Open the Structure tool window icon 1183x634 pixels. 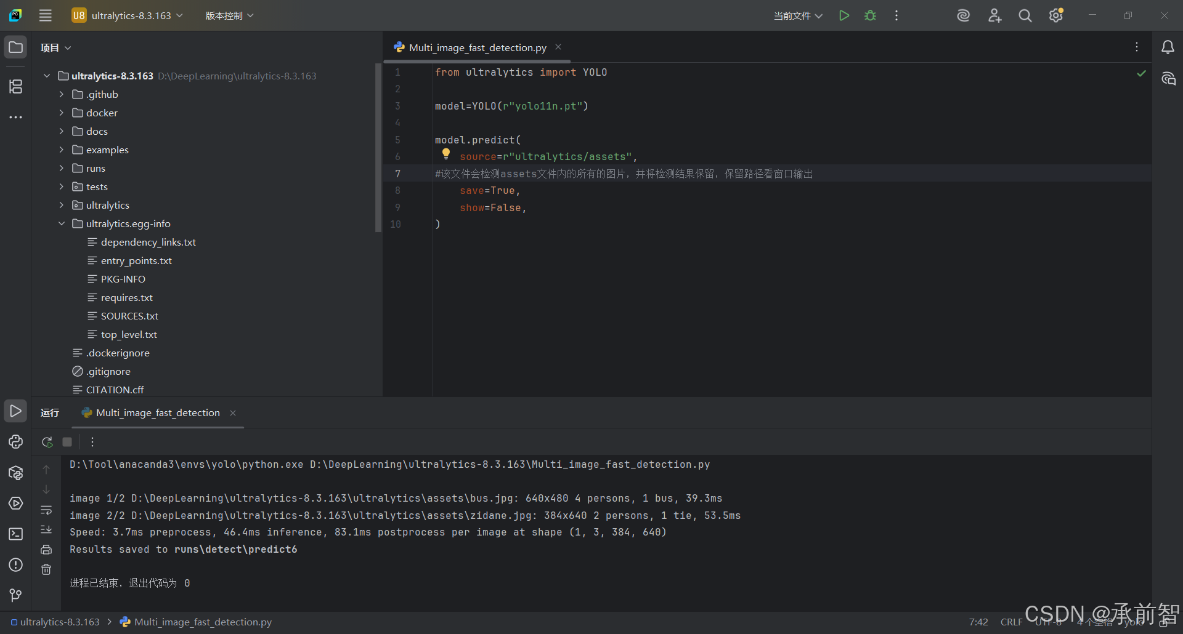point(15,87)
